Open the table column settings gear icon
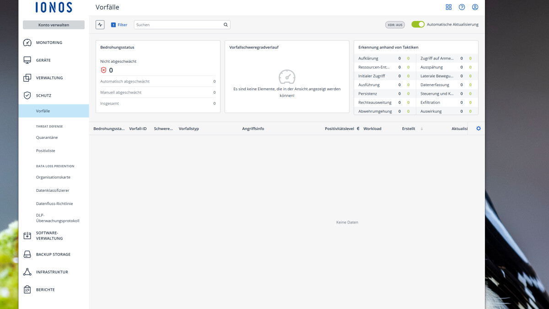Screen dimensions: 549x309 click(x=478, y=129)
